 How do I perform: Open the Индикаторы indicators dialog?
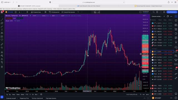(36, 12)
